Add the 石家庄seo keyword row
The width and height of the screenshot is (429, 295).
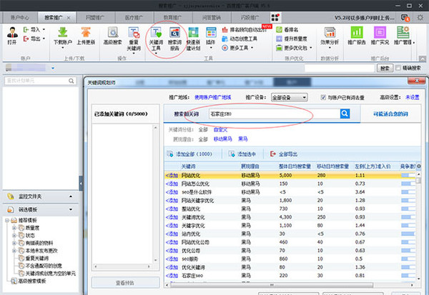pos(172,275)
